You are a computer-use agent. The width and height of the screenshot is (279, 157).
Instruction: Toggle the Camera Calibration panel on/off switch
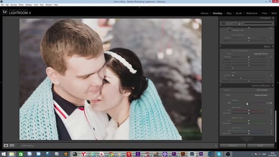221,85
